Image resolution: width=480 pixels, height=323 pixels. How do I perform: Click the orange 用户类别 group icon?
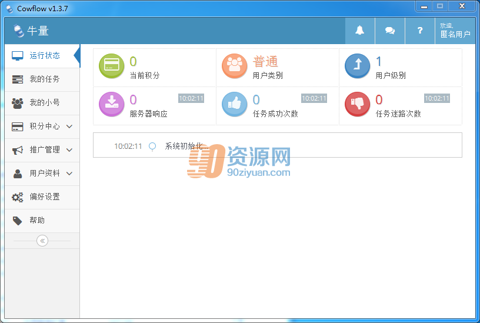coord(235,66)
